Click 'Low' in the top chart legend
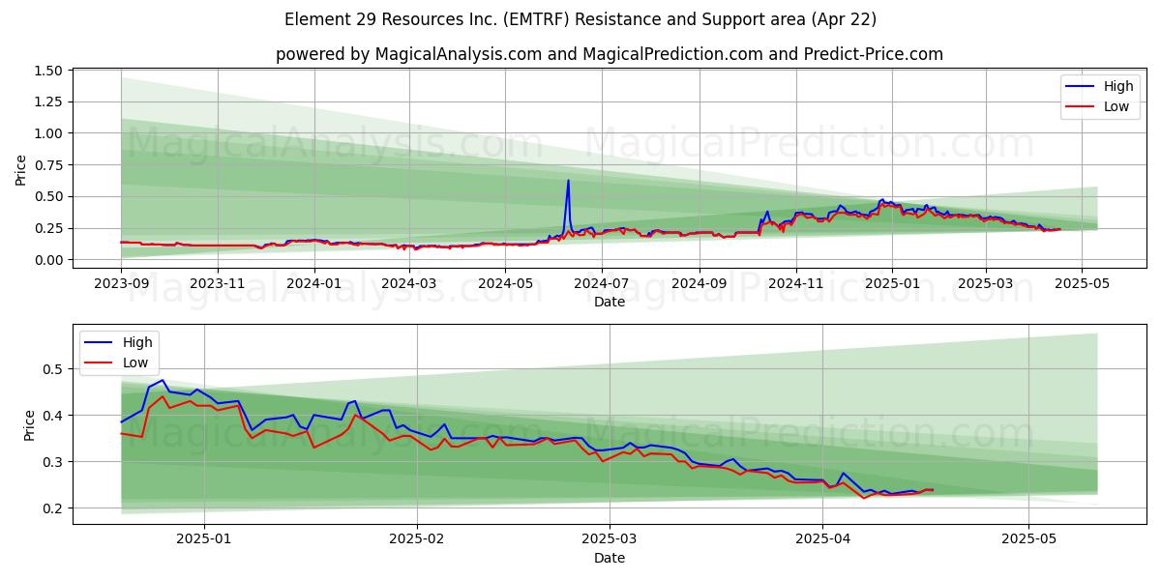 (x=1116, y=106)
